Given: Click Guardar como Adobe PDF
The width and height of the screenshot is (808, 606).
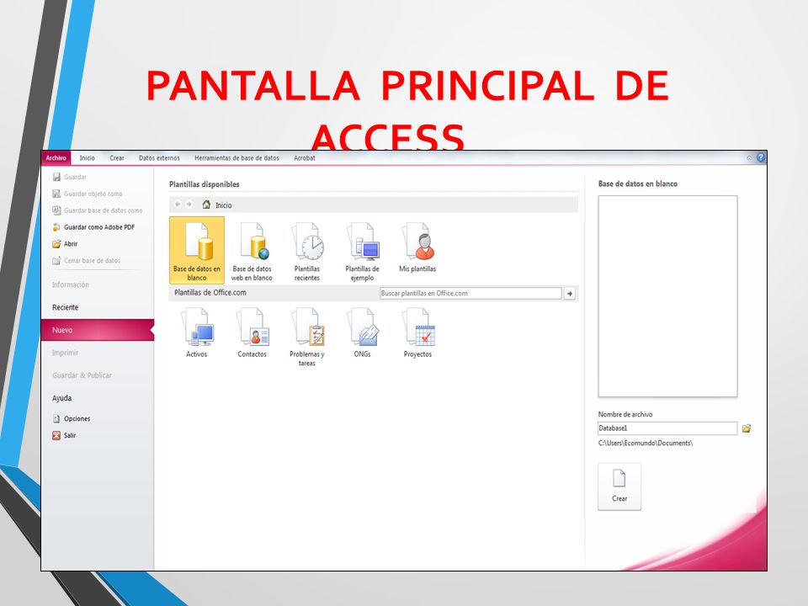Looking at the screenshot, I should (93, 227).
